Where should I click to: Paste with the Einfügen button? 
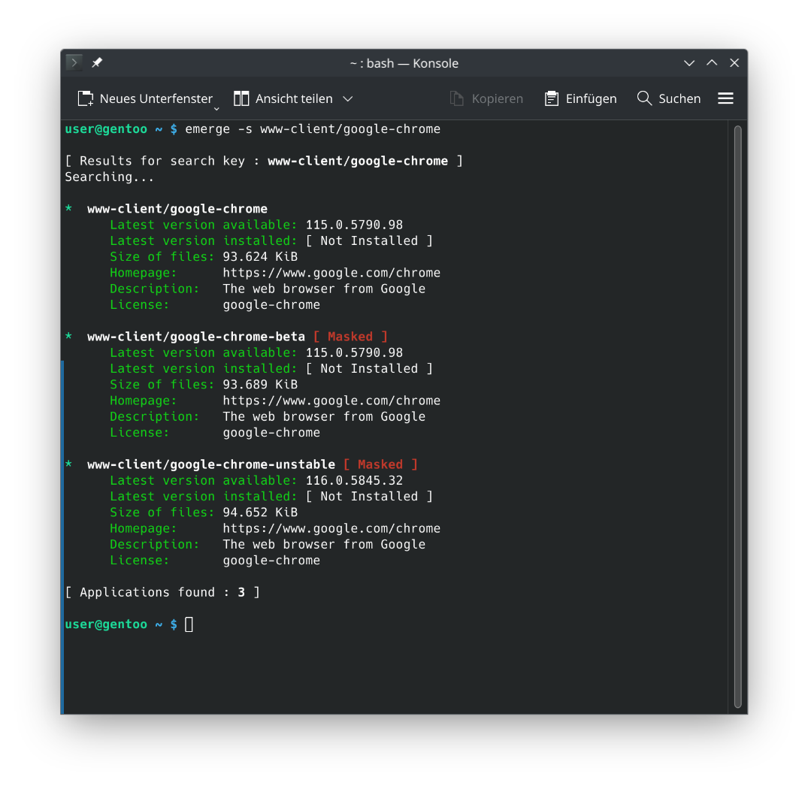tap(591, 98)
